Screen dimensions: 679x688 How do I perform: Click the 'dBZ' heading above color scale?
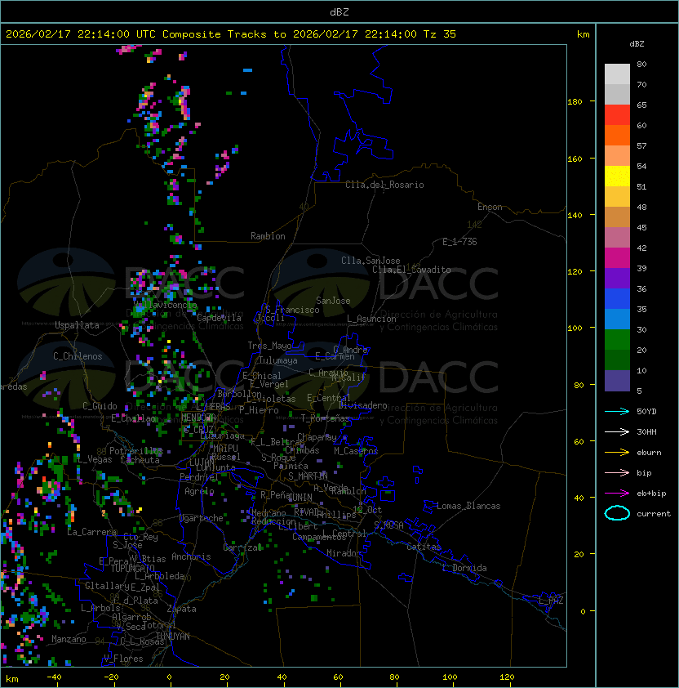pyautogui.click(x=637, y=44)
